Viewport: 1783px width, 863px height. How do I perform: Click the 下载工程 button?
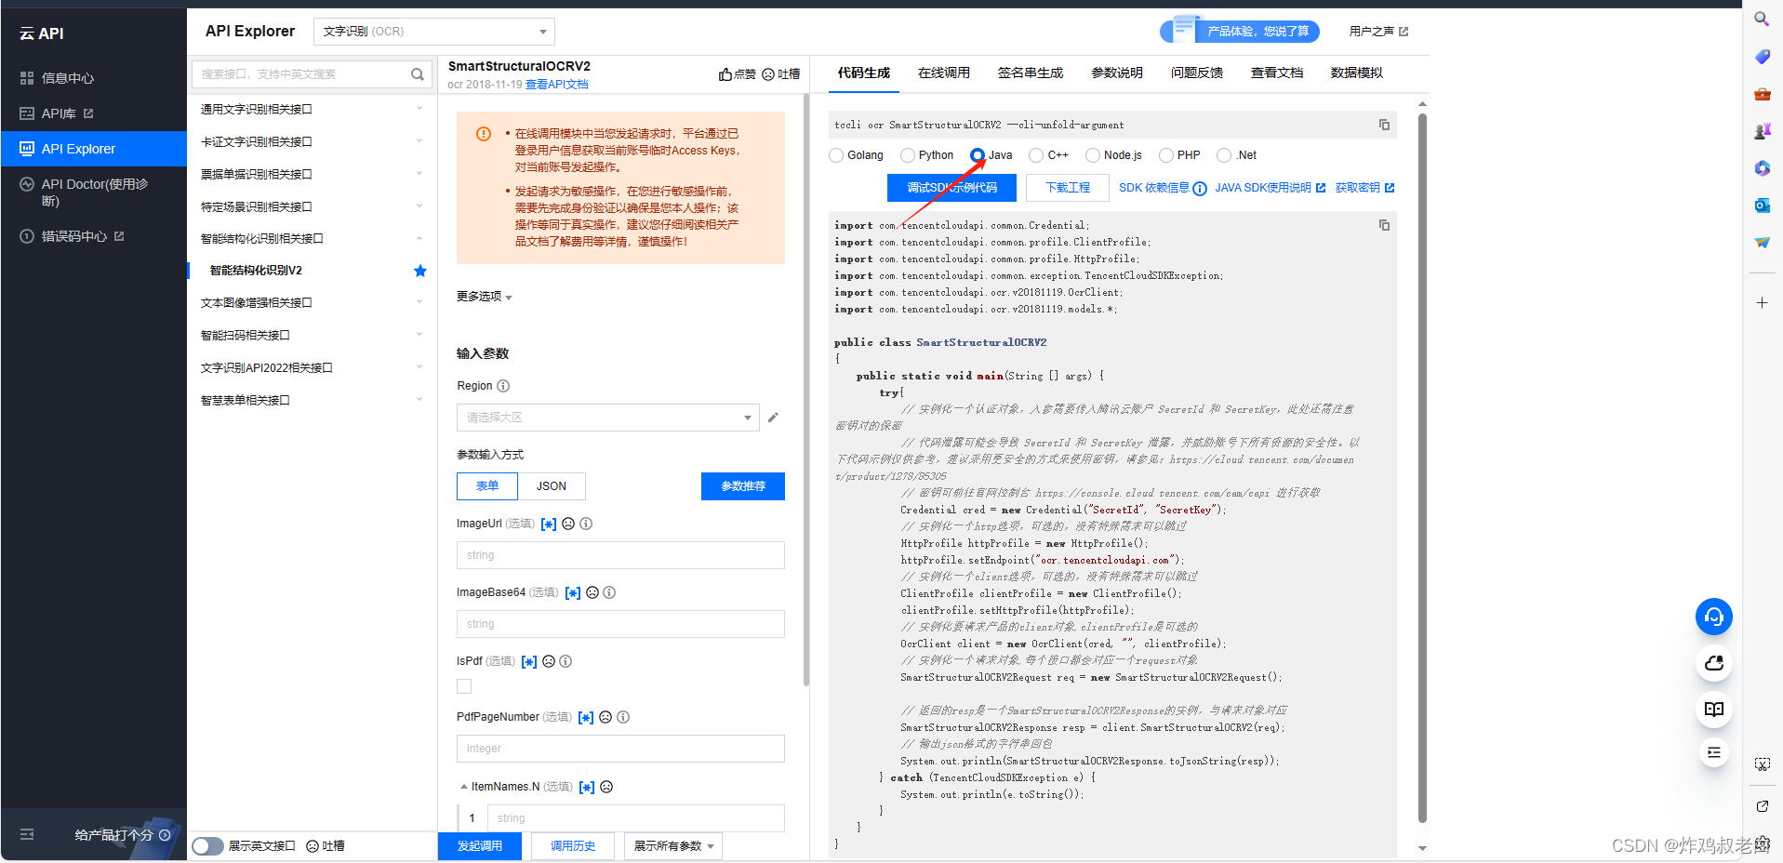[1068, 188]
